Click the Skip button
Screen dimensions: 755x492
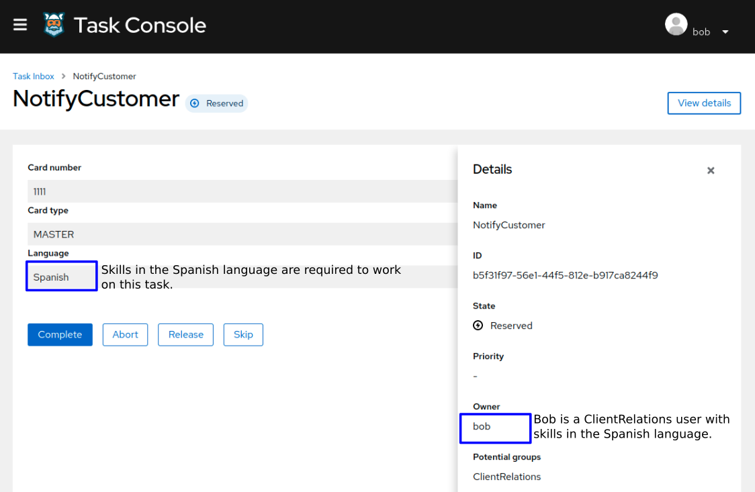pyautogui.click(x=243, y=334)
